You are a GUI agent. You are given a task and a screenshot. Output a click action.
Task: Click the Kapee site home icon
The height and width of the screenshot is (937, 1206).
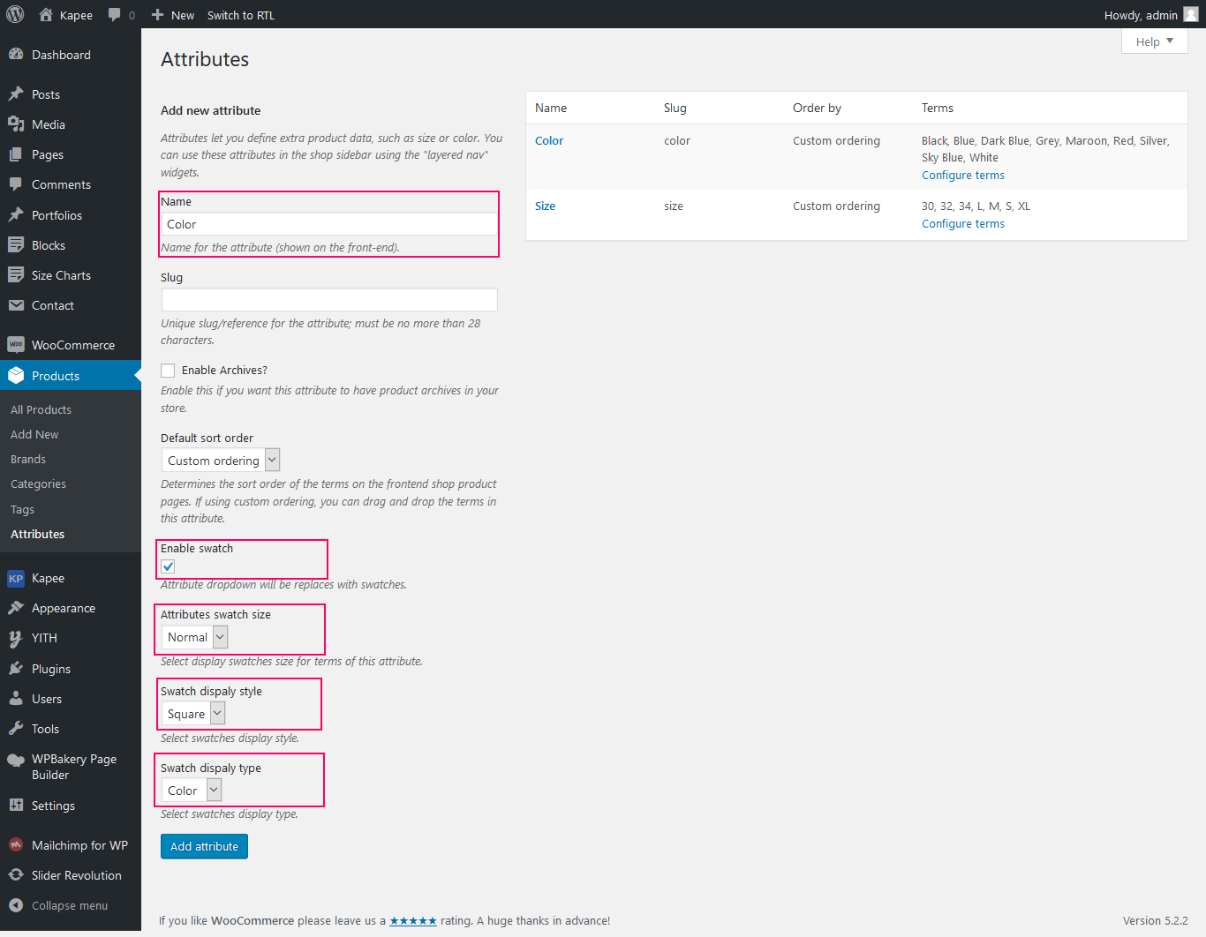(46, 14)
